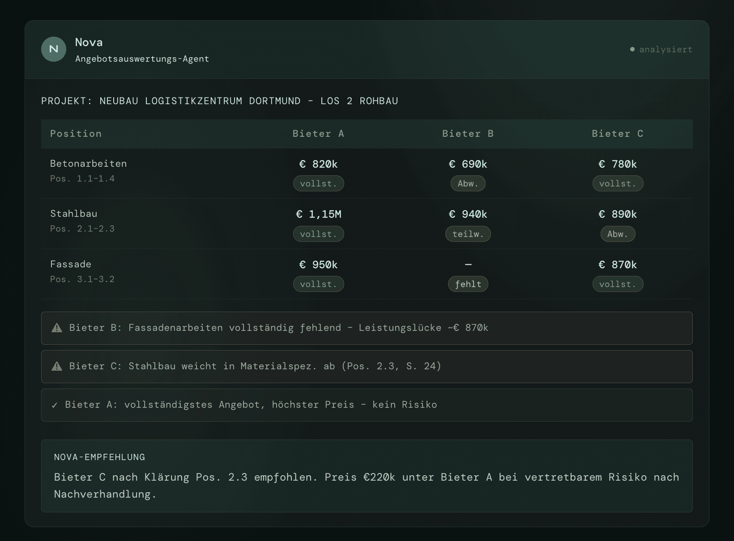Click the project title Neubau Logistikzentrum Dortmund
The image size is (734, 541).
(x=220, y=101)
